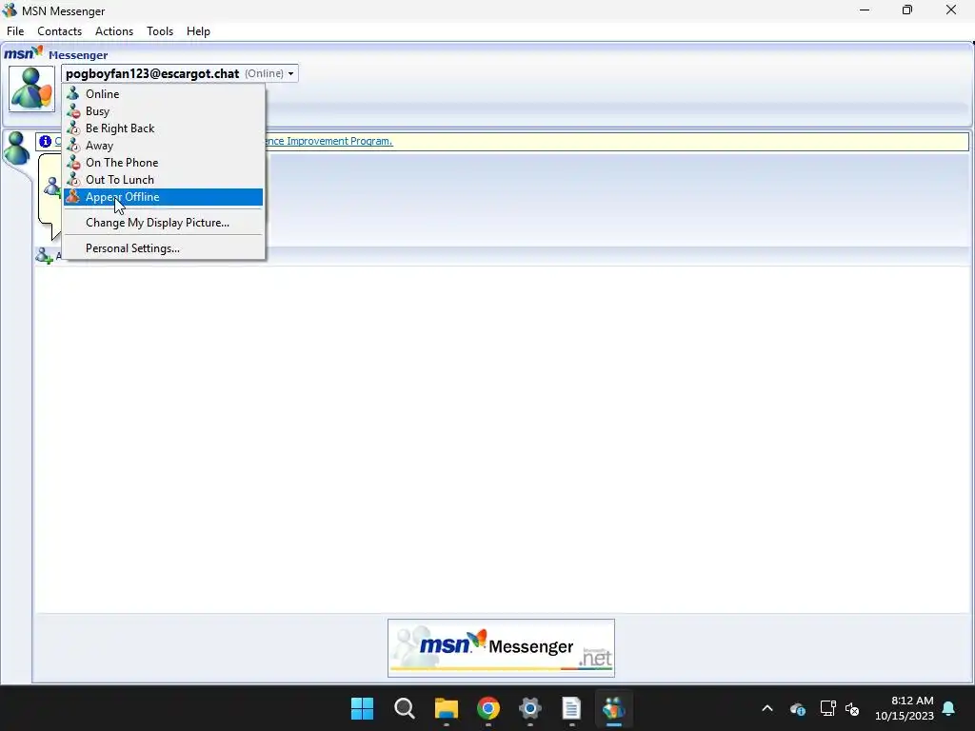Click the MSN butterfly logo
This screenshot has height=731, width=975.
pos(24,53)
